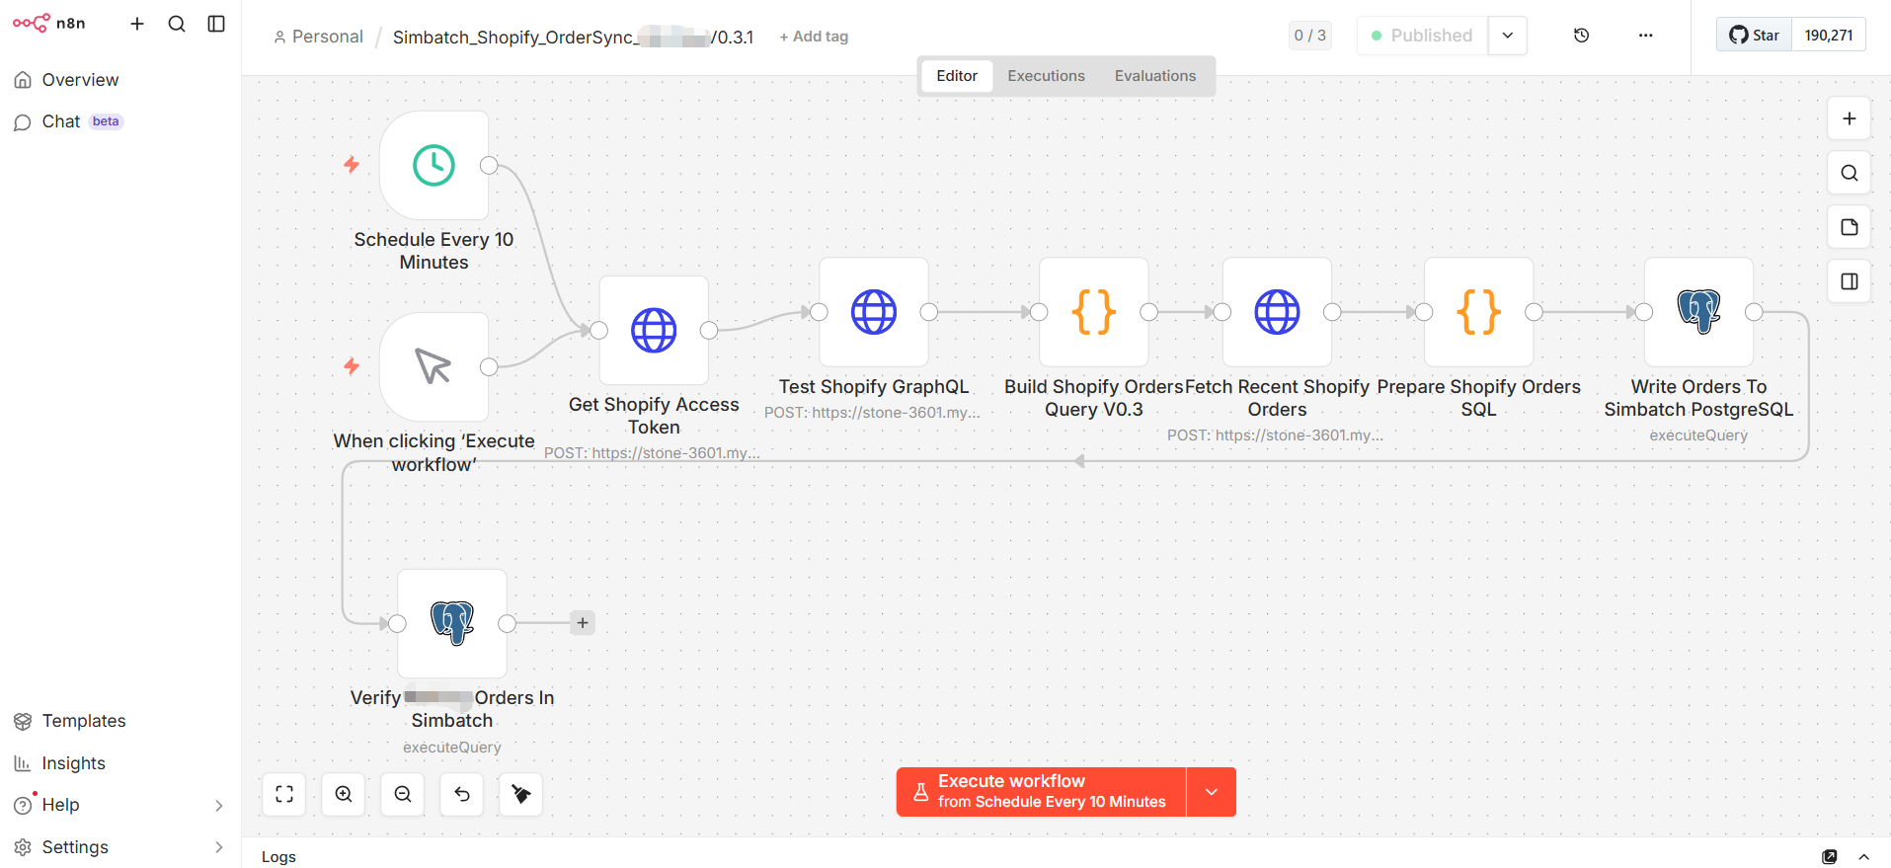Open search using sidebar magnifier icon
Viewport: 1891px width, 868px height.
point(177,24)
